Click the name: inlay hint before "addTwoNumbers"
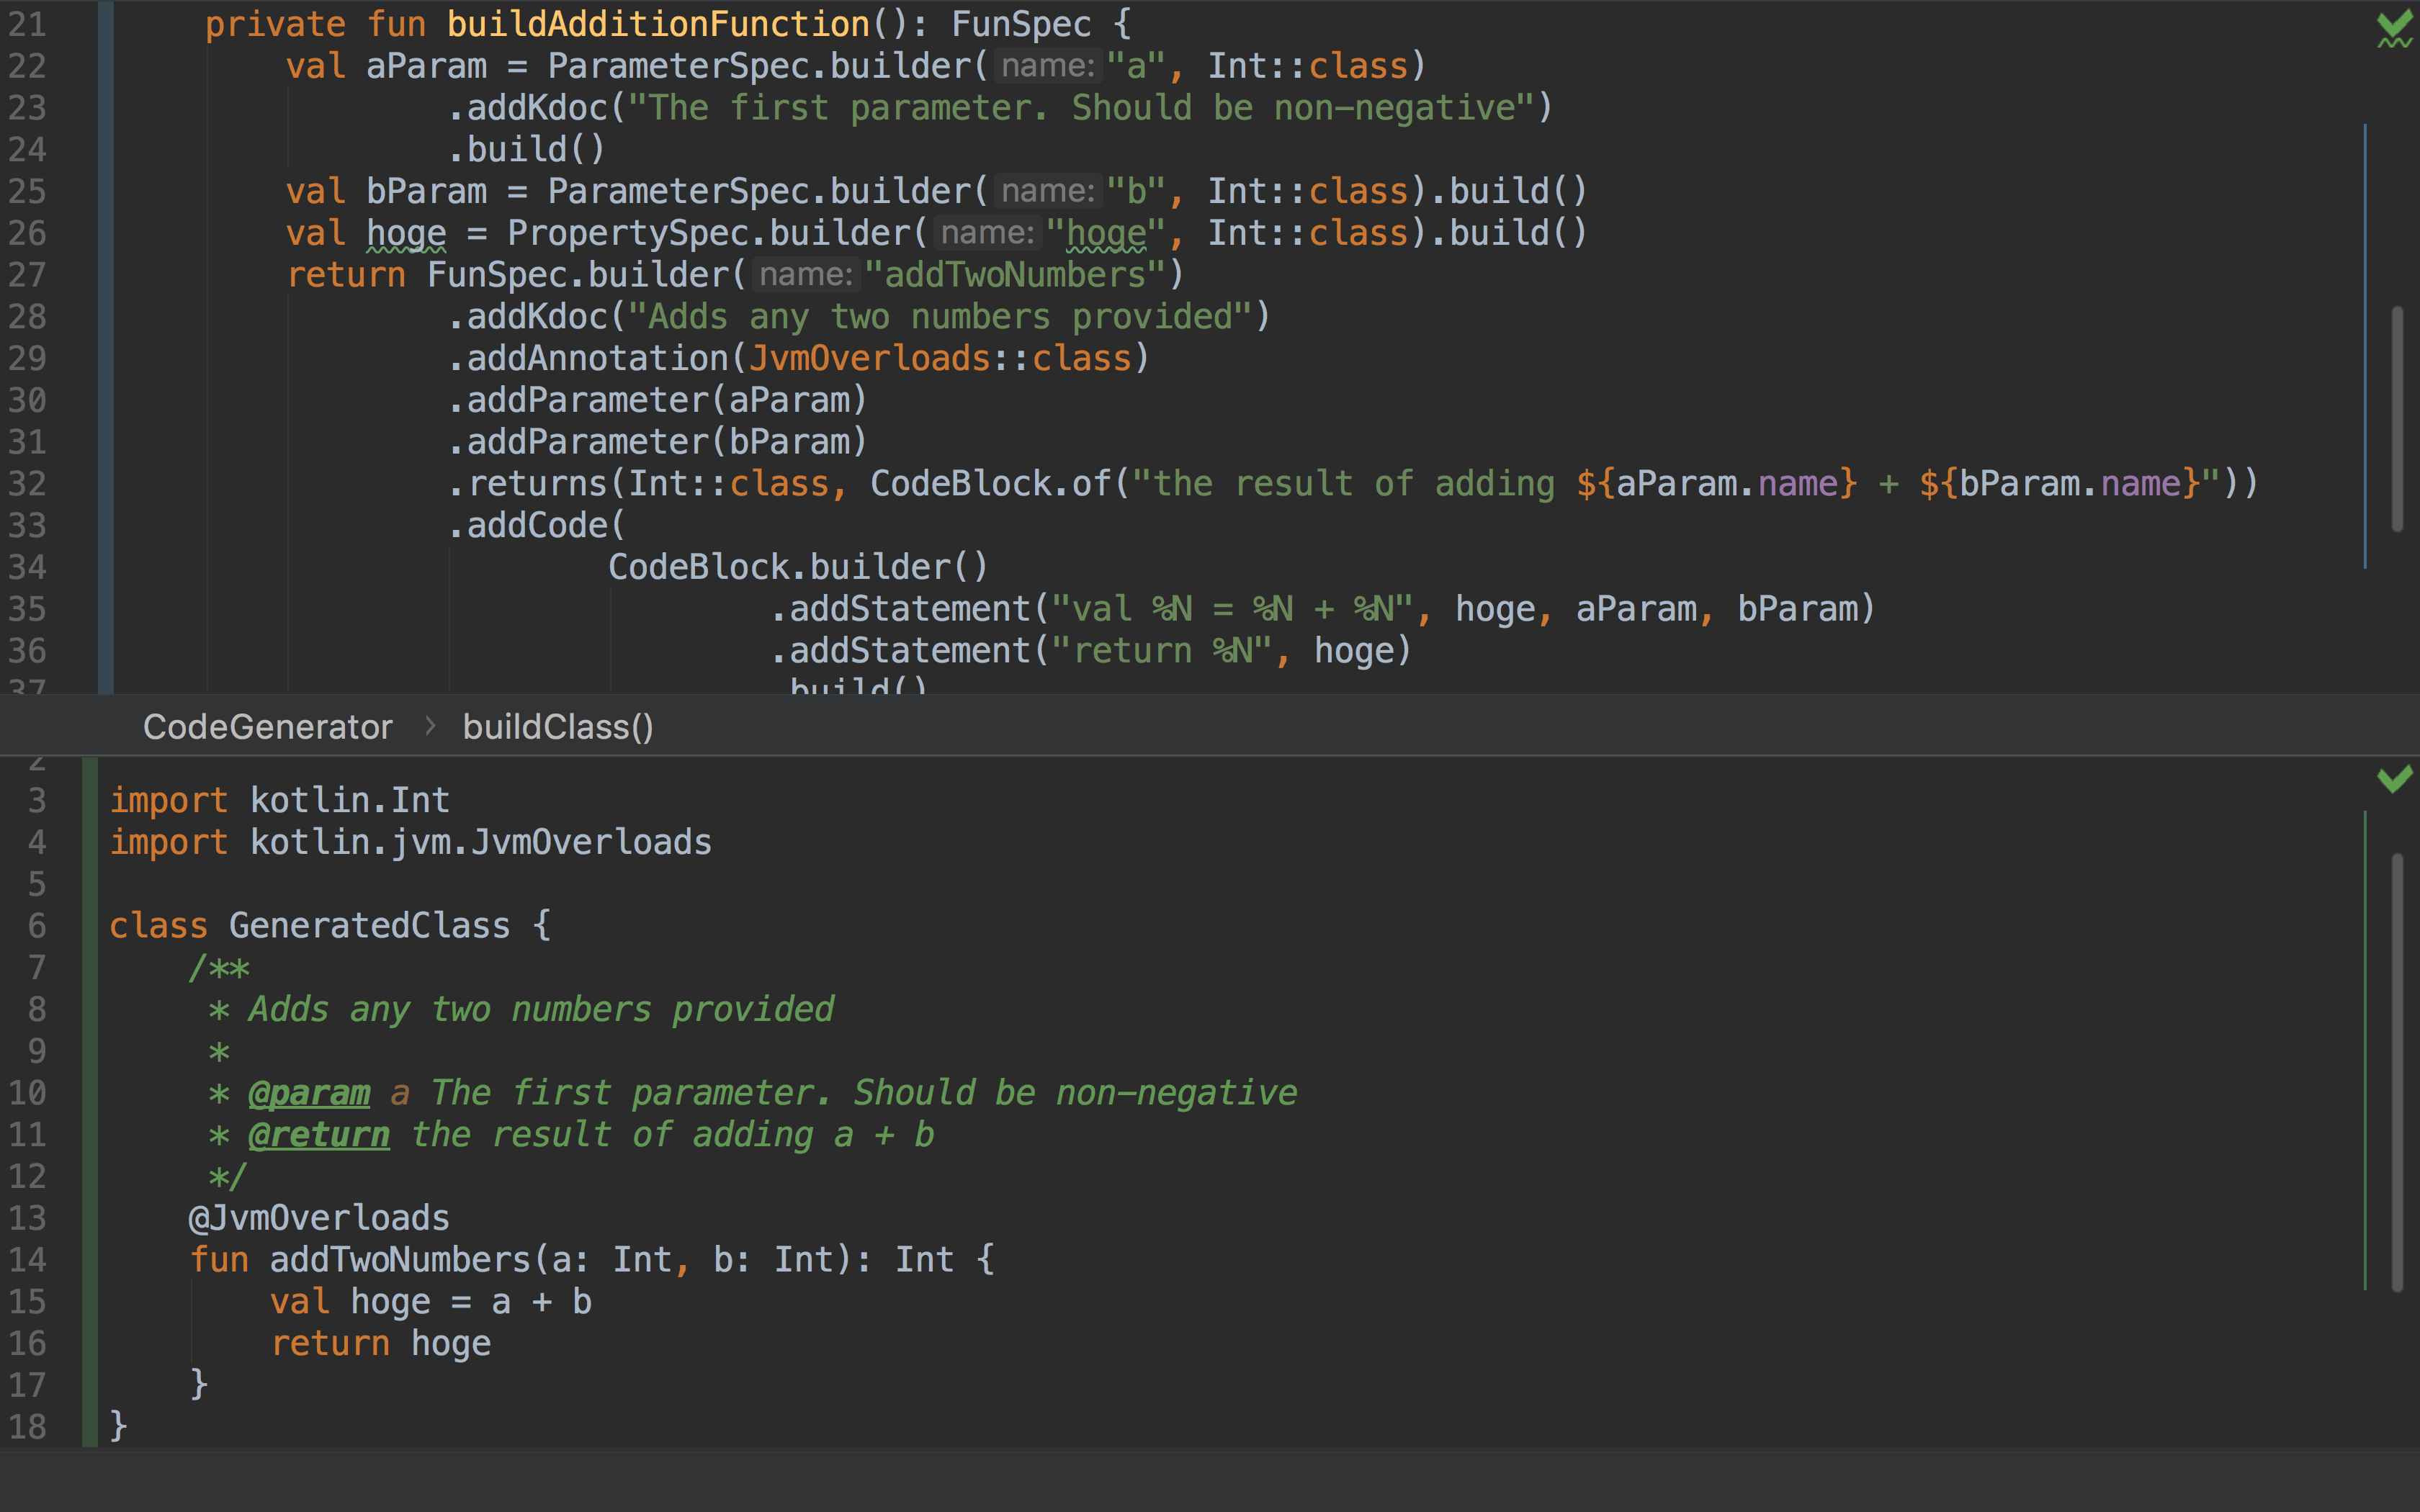Screen dimensions: 2420x1512 click(805, 275)
